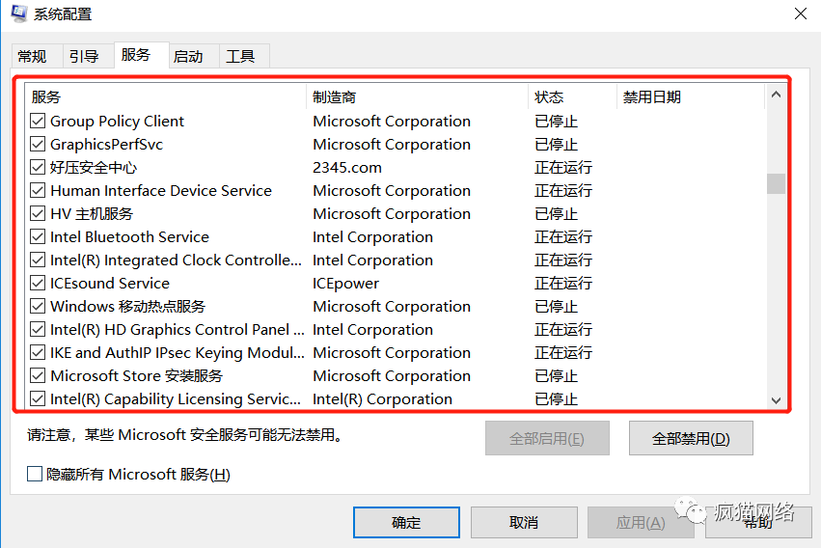Viewport: 821px width, 548px height.
Task: Click 正在运行 status in 好压安全中心 row
Action: (563, 168)
